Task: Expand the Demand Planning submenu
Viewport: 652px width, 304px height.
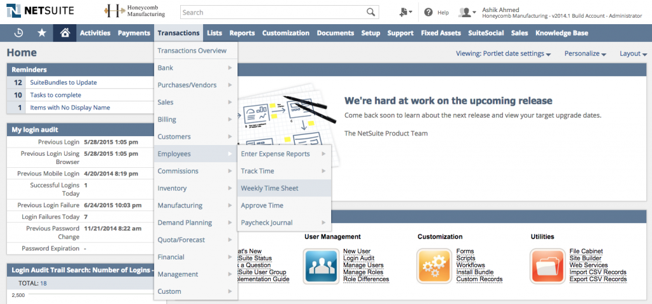Action: pyautogui.click(x=196, y=223)
